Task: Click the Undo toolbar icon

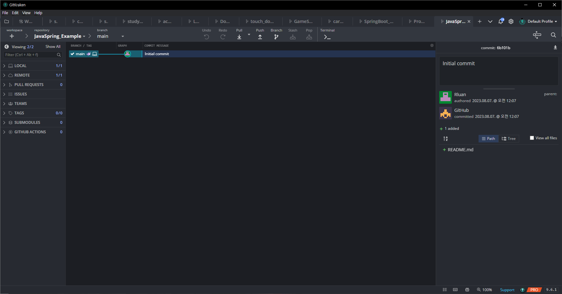Action: (207, 37)
